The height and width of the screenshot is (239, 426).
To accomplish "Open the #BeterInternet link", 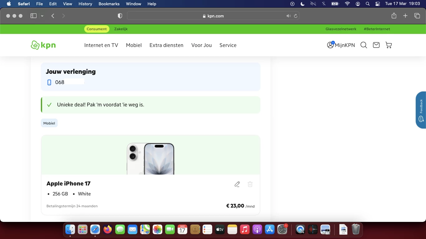I will tap(377, 29).
